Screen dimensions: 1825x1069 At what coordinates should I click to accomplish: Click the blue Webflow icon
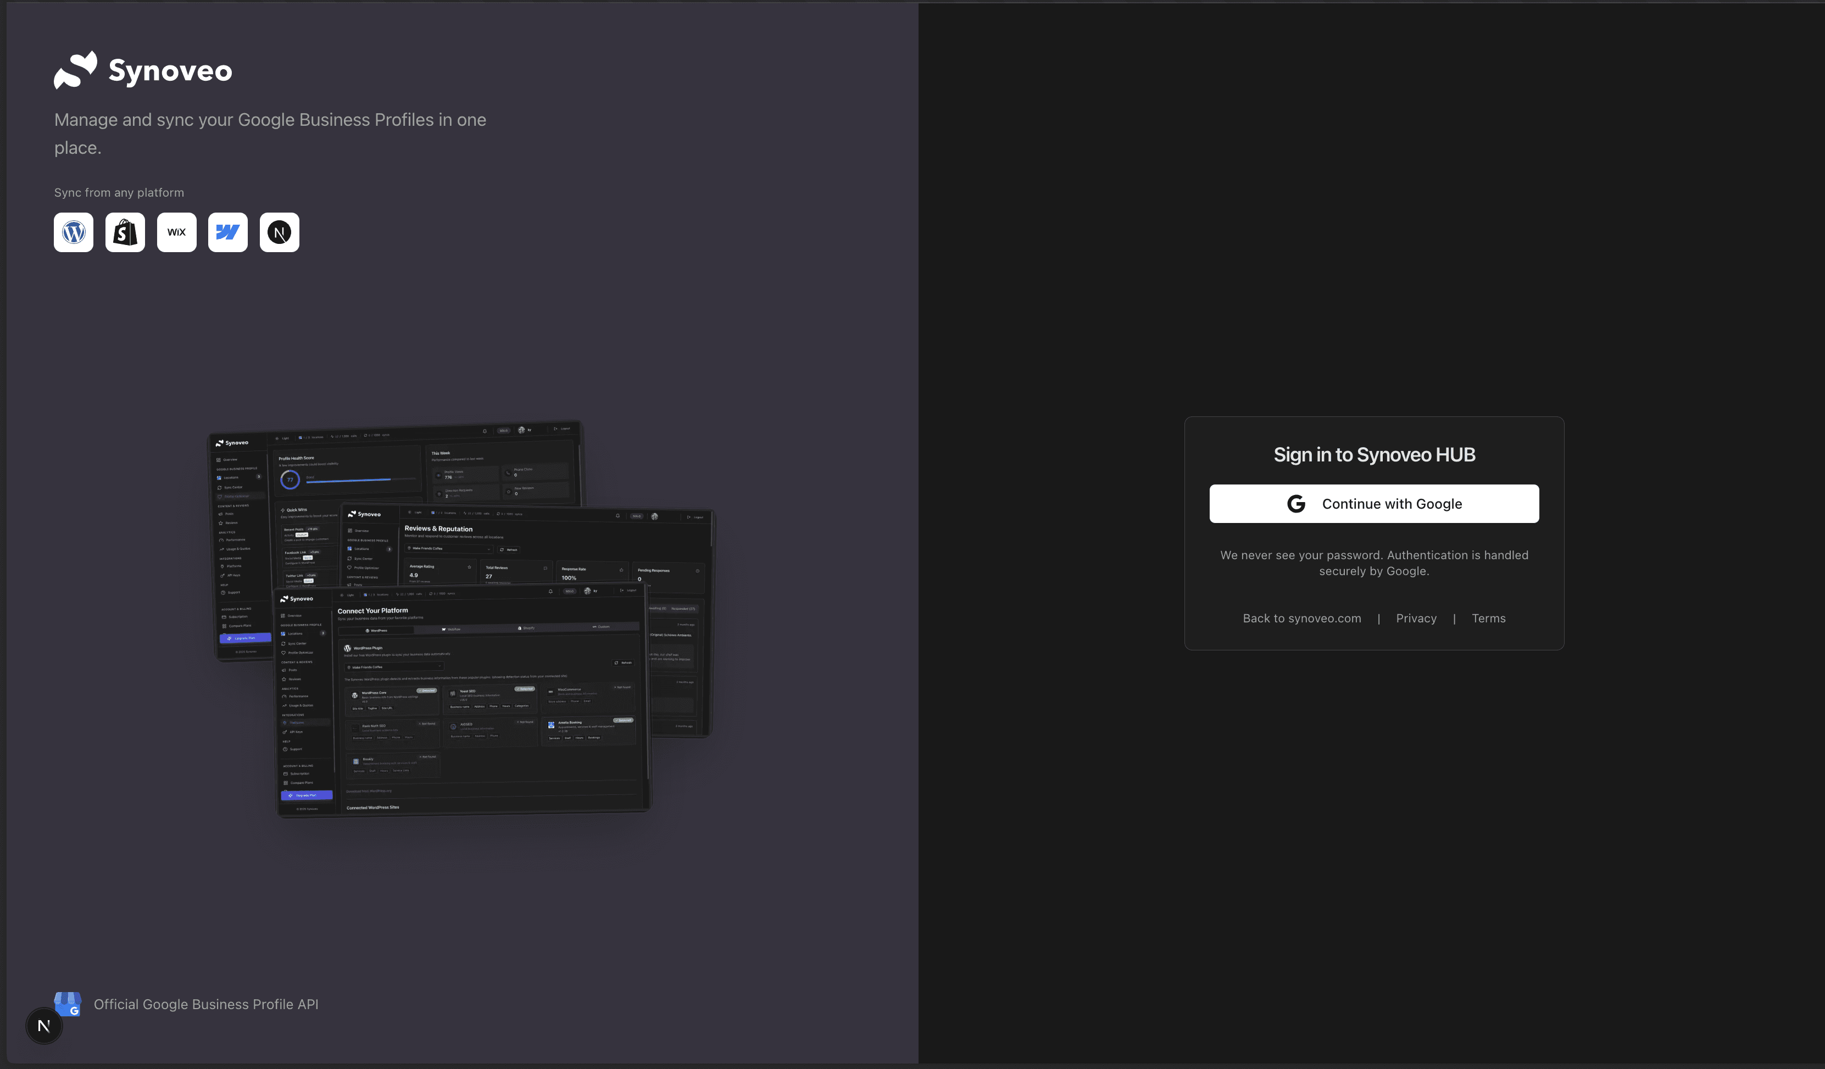[x=227, y=232]
